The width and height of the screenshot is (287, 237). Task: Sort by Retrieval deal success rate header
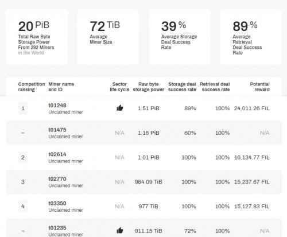(x=215, y=87)
